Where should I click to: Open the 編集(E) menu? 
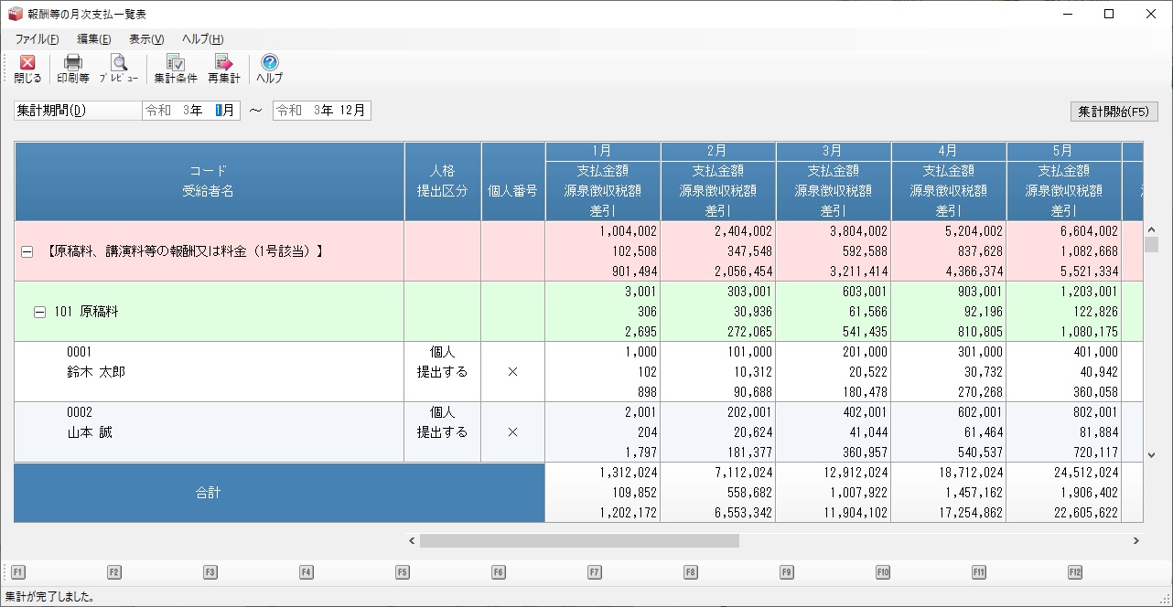(x=94, y=39)
